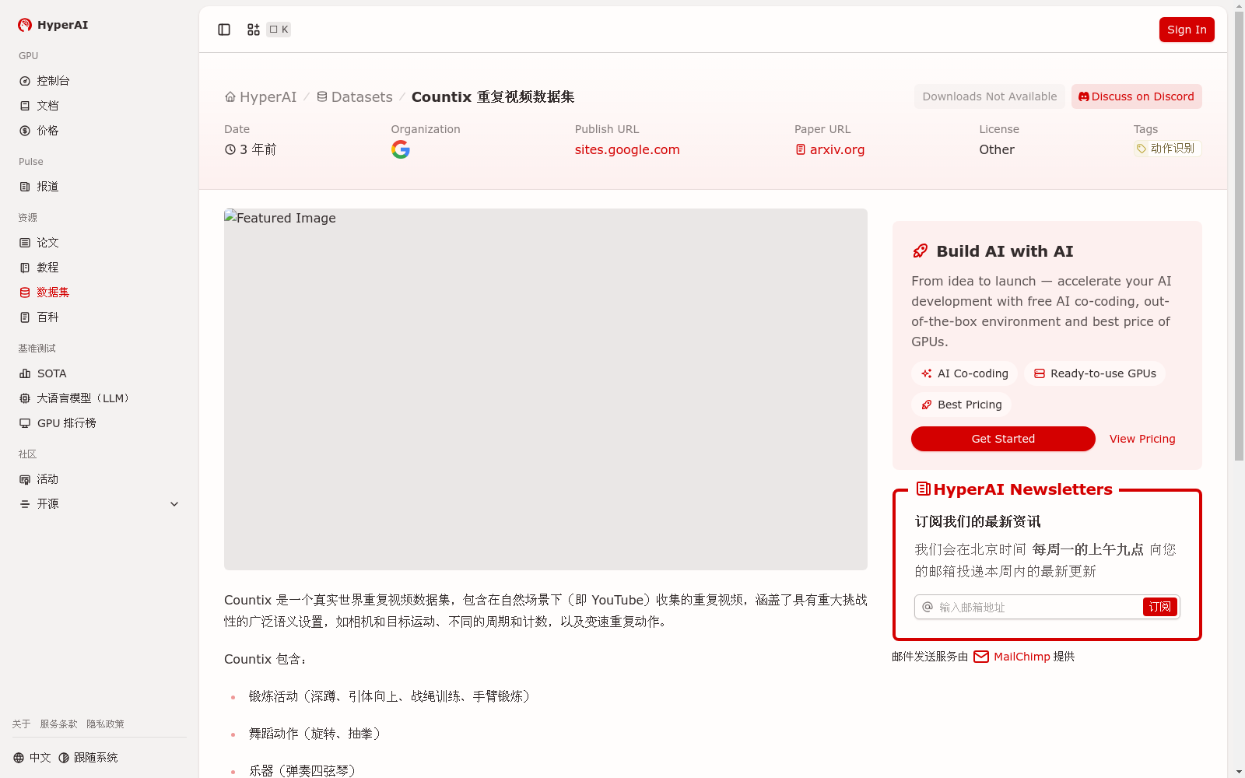Open 教程 tutorials in sidebar
Screen dimensions: 1245x778
click(100, 268)
